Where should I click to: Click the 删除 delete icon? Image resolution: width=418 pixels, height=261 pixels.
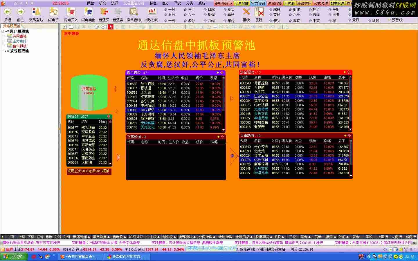(259, 12)
